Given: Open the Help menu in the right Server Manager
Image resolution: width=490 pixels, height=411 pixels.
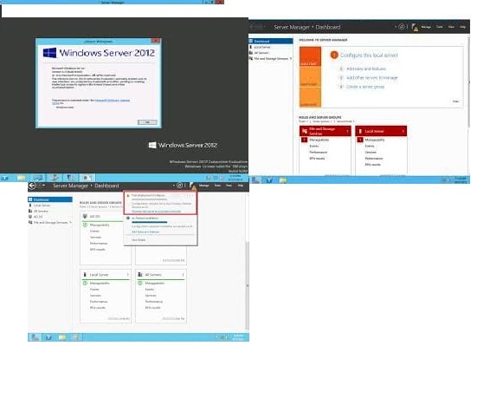Looking at the screenshot, I should point(462,27).
